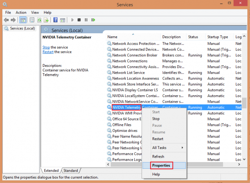The width and height of the screenshot is (250, 183).
Task: Click the blue Help toolbar icon
Action: tap(55, 20)
